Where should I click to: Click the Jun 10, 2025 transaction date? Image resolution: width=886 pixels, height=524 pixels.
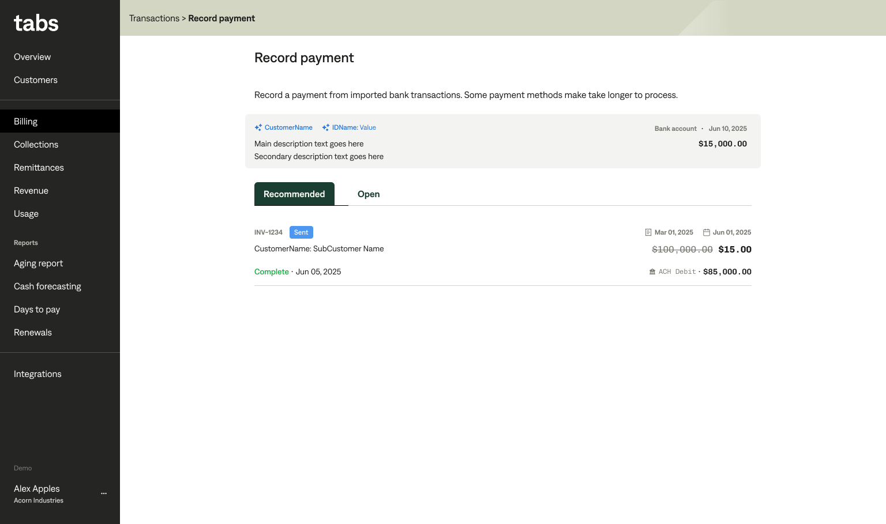coord(728,129)
